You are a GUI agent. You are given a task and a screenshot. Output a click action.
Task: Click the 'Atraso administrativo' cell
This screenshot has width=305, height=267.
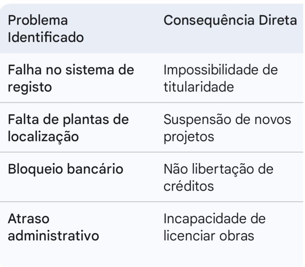(53, 227)
